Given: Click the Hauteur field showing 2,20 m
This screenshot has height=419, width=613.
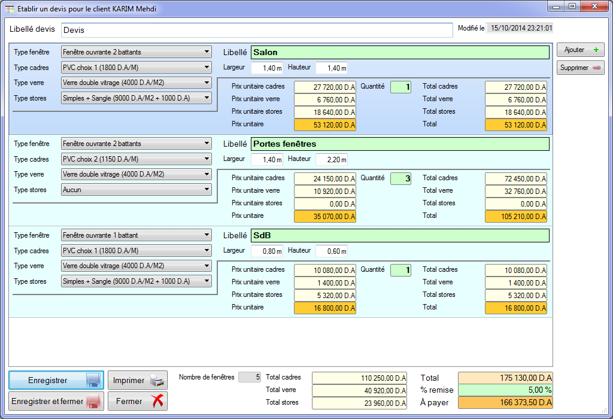Looking at the screenshot, I should tap(331, 159).
